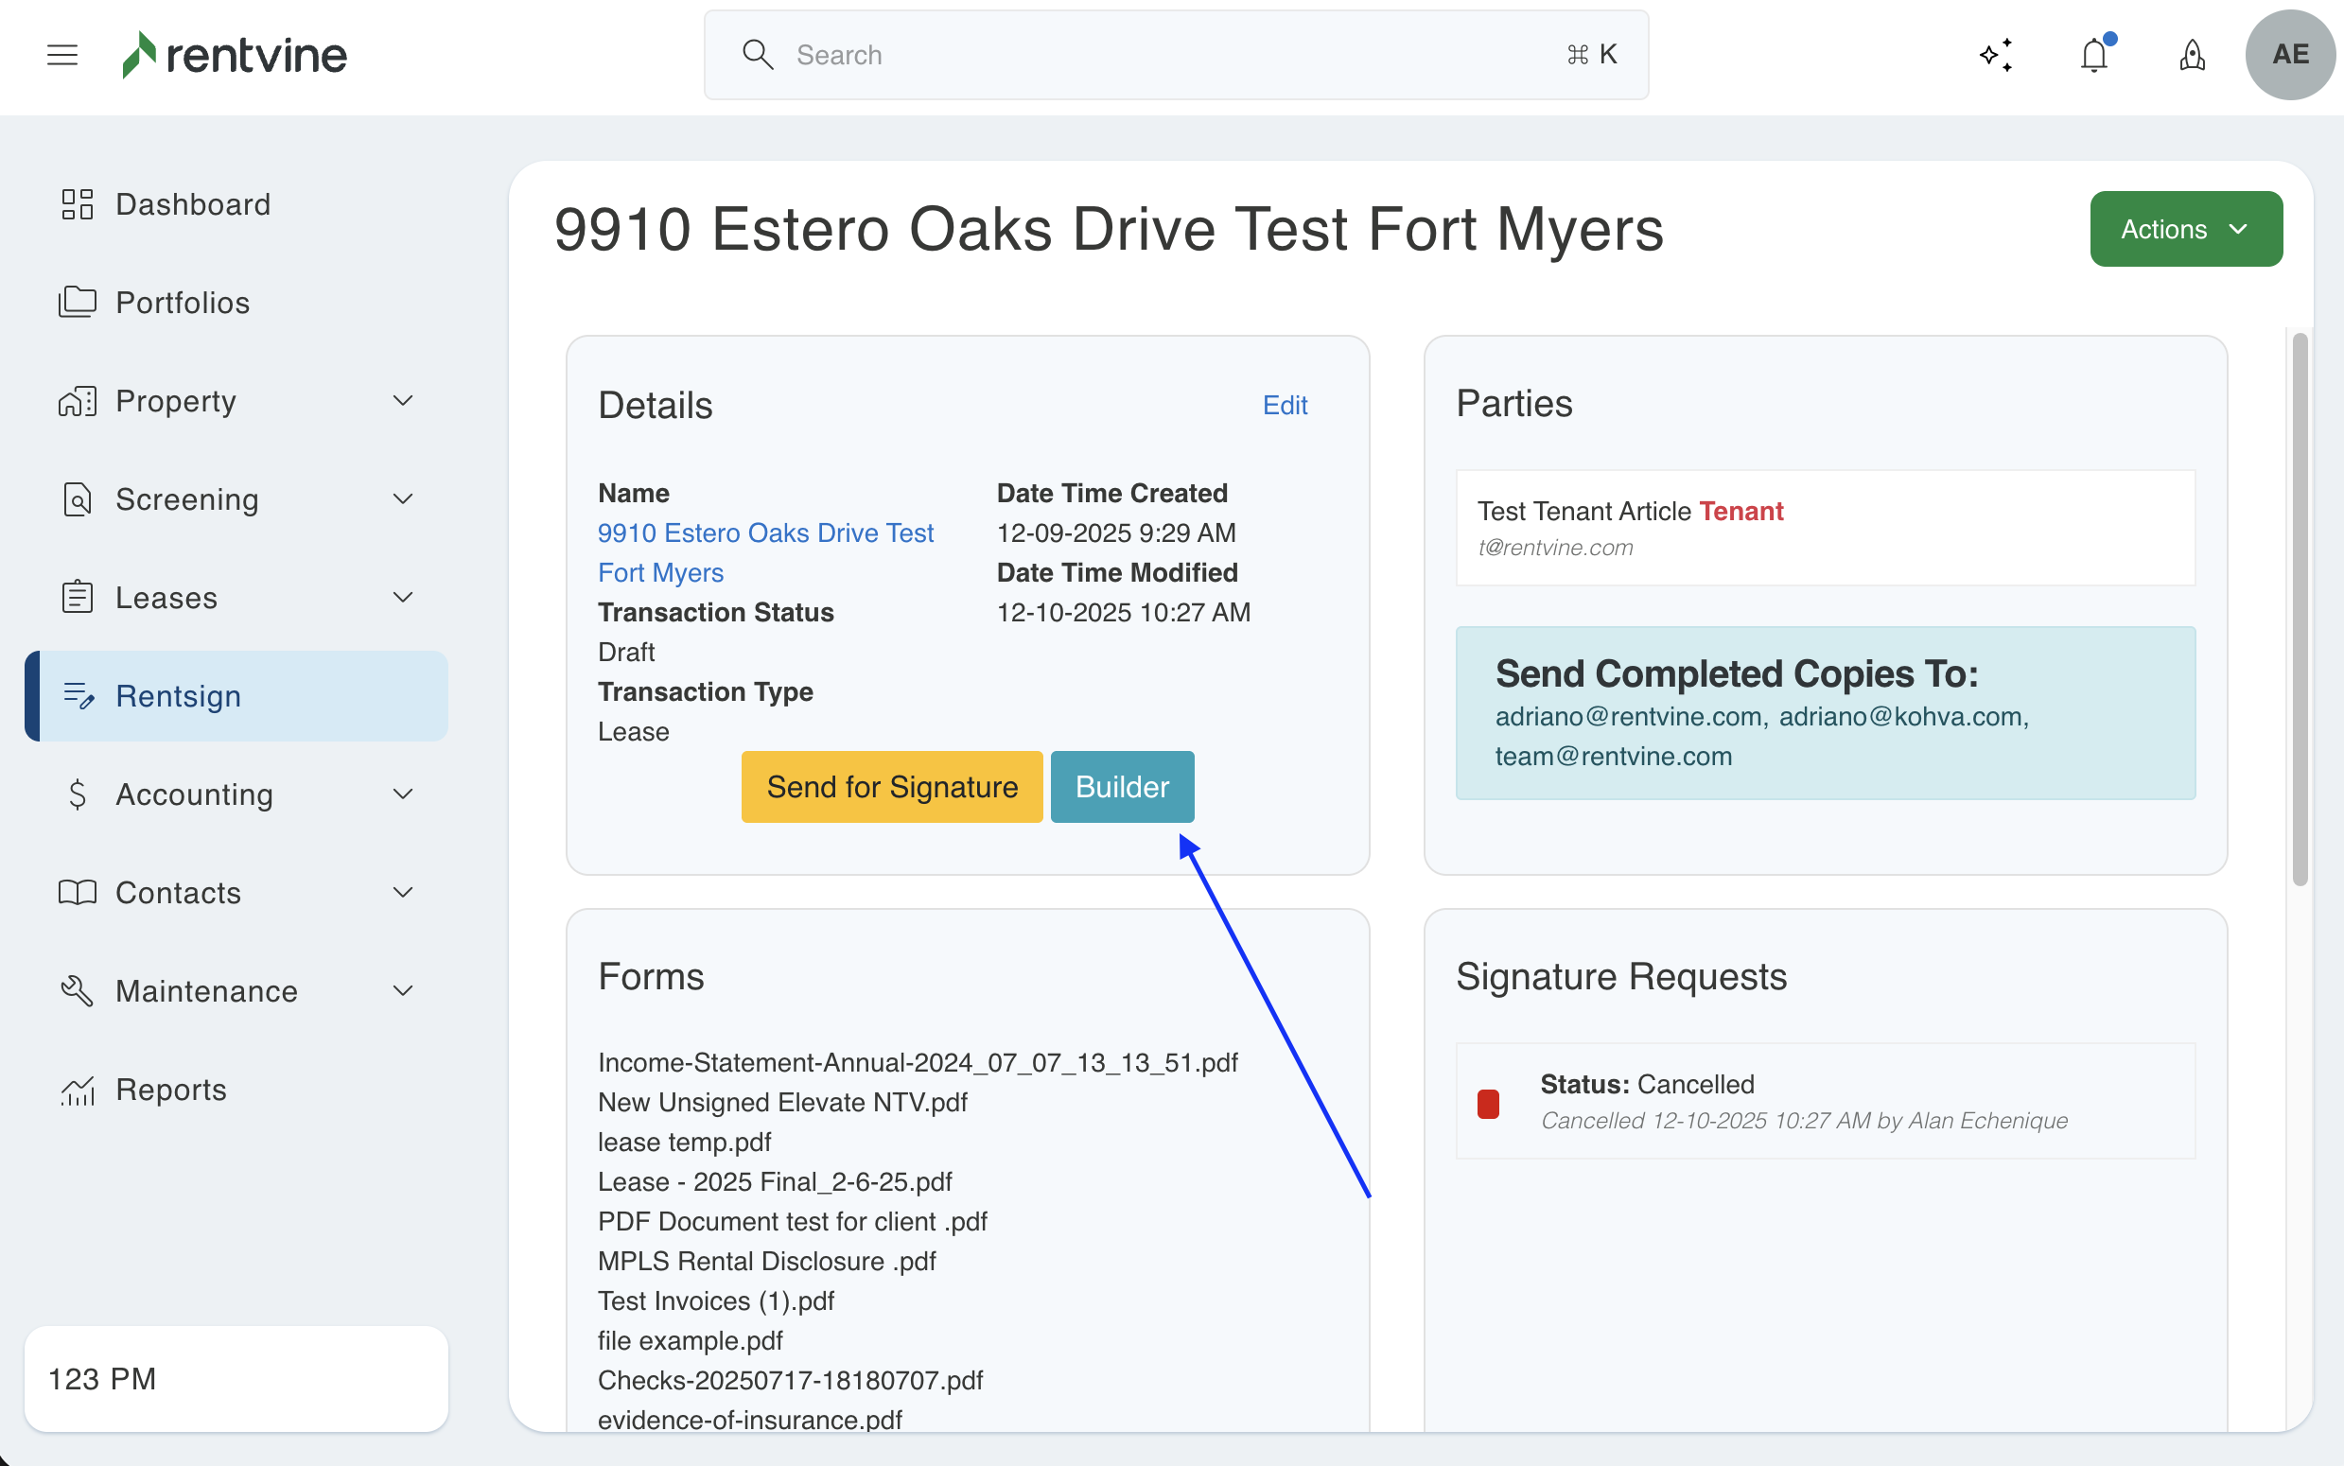Expand the Leases submenu chevron
The width and height of the screenshot is (2344, 1466).
click(x=402, y=597)
